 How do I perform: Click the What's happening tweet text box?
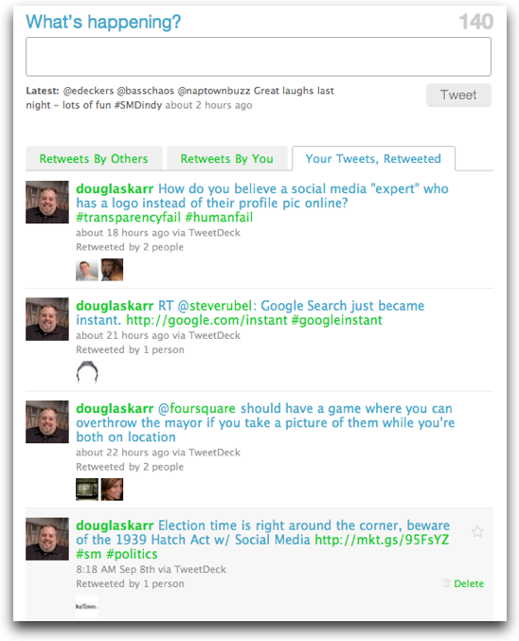pos(259,57)
